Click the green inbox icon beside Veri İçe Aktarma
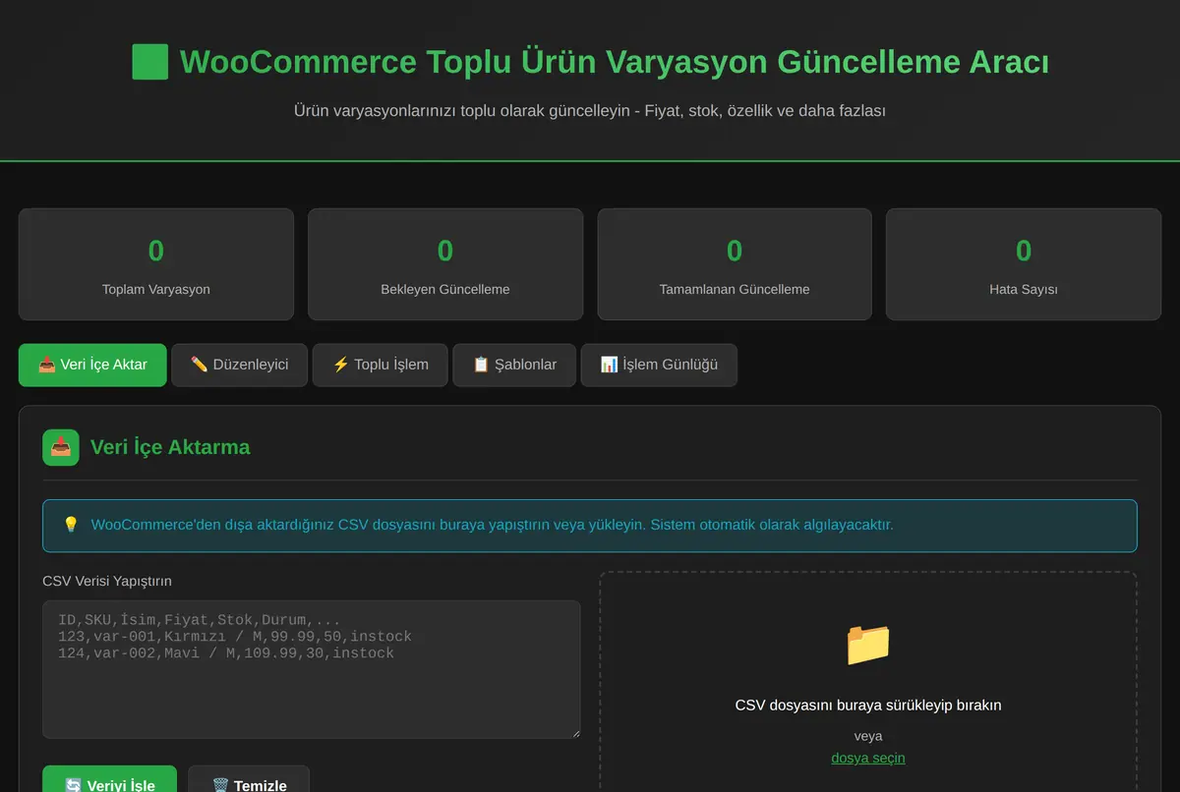 (x=61, y=447)
